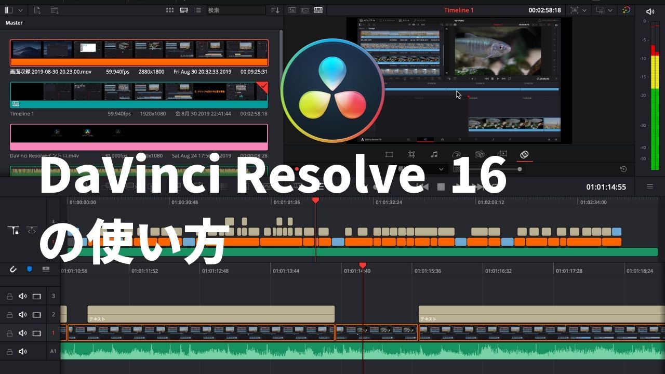Click the blue marker icon
The width and height of the screenshot is (665, 374).
30,269
